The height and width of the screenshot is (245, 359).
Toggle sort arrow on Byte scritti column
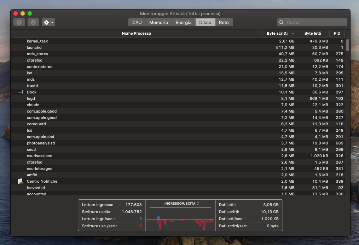(x=293, y=34)
